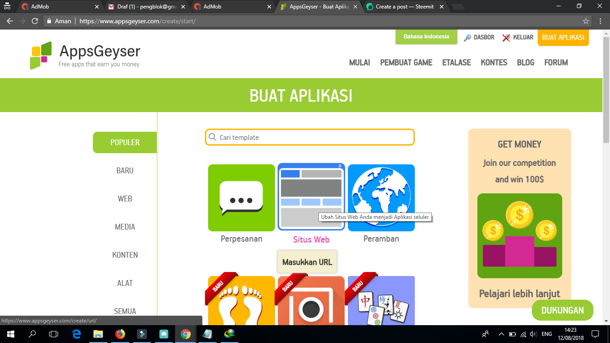The width and height of the screenshot is (610, 343).
Task: Open the Perpesanan messaging app template
Action: (242, 198)
